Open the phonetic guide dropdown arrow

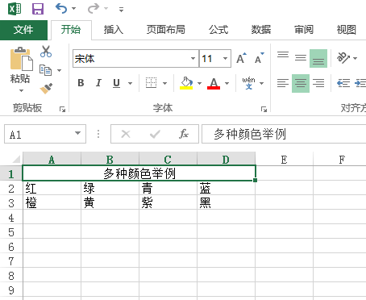tap(262, 83)
